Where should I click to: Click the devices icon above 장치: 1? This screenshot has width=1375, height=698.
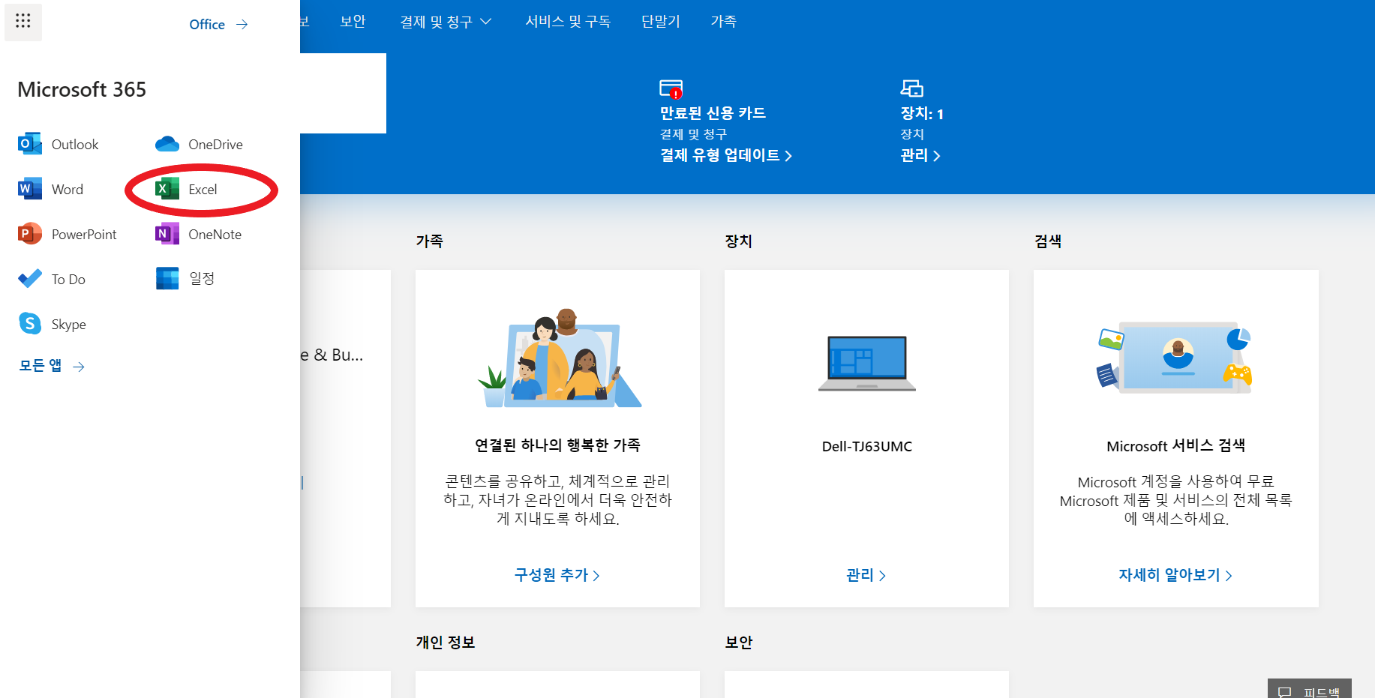(x=911, y=88)
